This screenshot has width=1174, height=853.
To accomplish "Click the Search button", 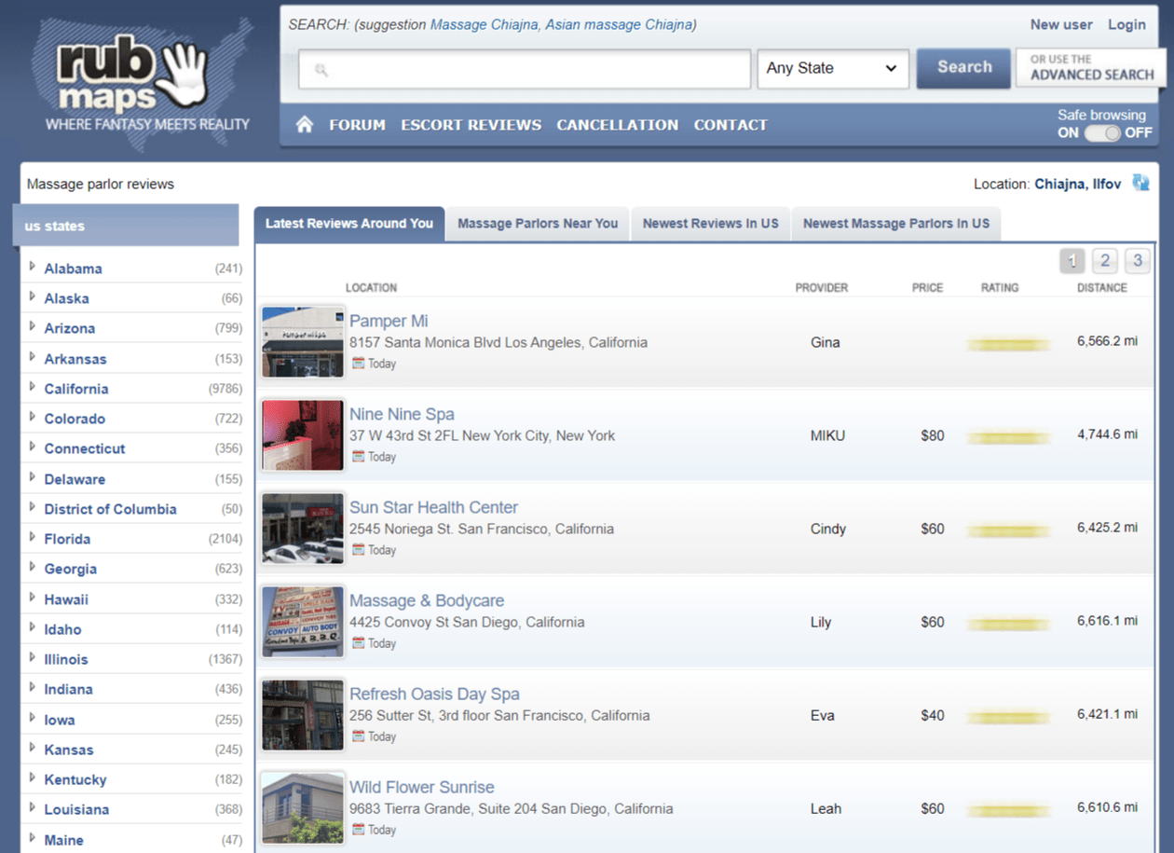I will (963, 68).
